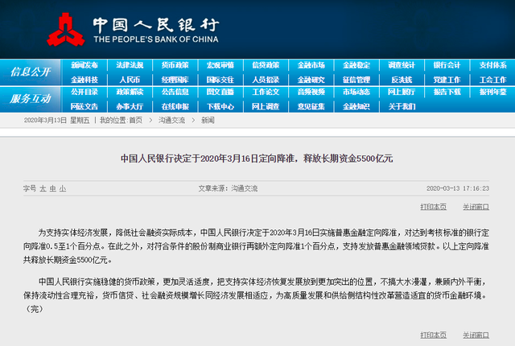The width and height of the screenshot is (515, 346).
Task: Open the 货币政策 menu item
Action: tap(175, 65)
